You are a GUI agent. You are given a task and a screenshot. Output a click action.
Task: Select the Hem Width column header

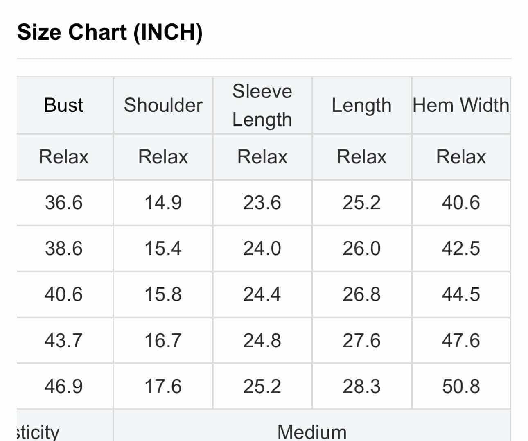[x=461, y=105]
